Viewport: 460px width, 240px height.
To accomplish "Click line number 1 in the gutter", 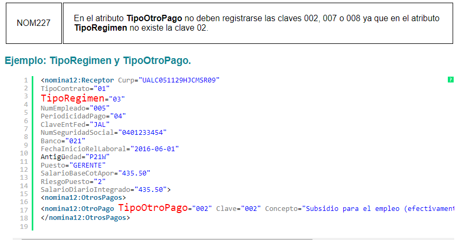I will point(25,80).
